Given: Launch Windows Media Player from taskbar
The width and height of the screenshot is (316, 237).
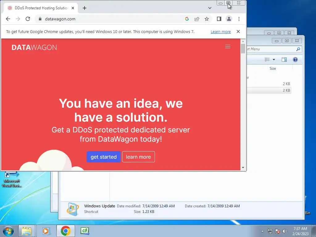Looking at the screenshot, I should pos(46,231).
